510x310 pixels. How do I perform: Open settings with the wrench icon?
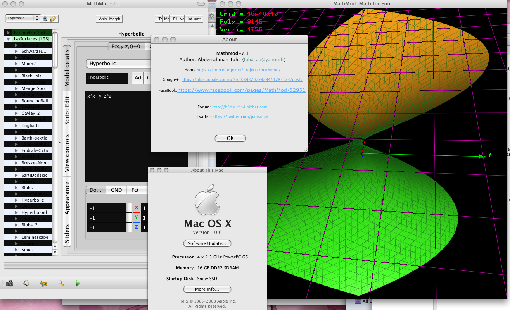coord(61,284)
